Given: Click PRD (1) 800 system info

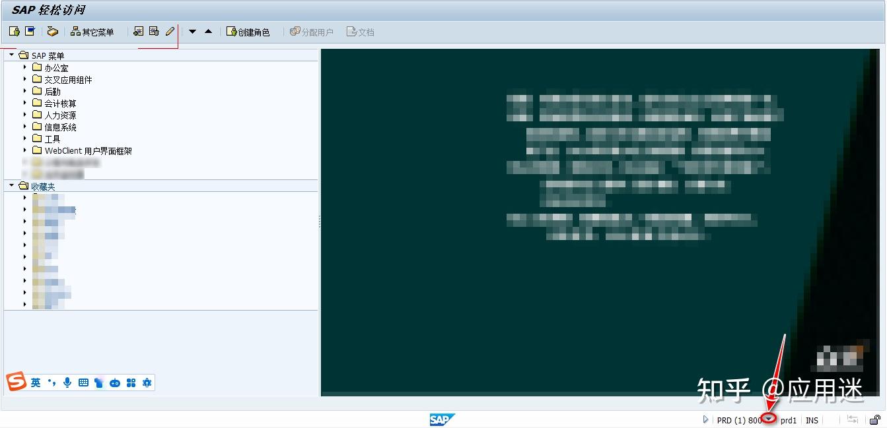Looking at the screenshot, I should (739, 420).
